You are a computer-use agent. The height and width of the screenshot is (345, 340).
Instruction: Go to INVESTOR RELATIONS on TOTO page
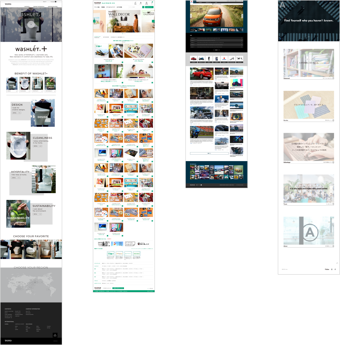[53, 7]
